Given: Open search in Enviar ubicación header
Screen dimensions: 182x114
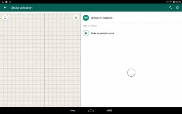Looking at the screenshot, I should (171, 8).
